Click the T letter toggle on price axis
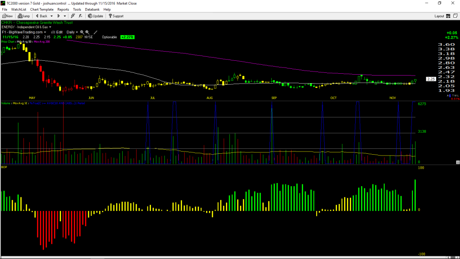This screenshot has height=259, width=460. point(453,96)
